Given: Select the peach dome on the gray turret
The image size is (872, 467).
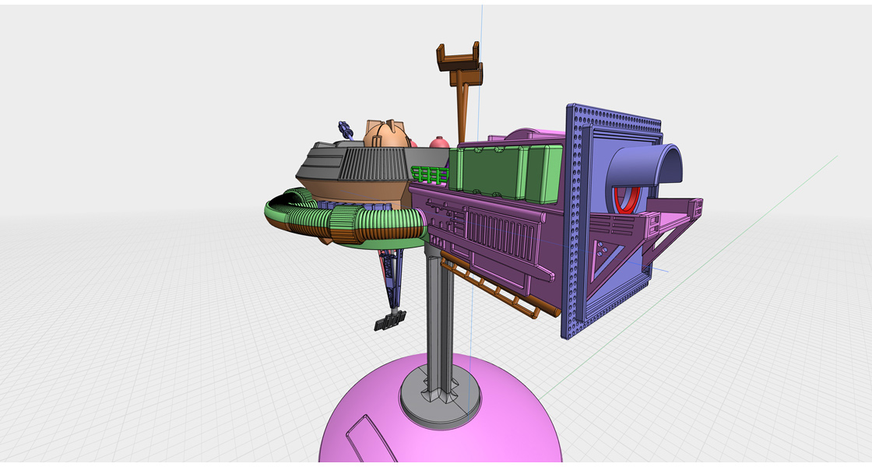Looking at the screenshot, I should (385, 135).
